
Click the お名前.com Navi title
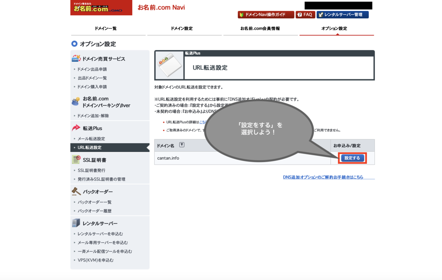[161, 7]
